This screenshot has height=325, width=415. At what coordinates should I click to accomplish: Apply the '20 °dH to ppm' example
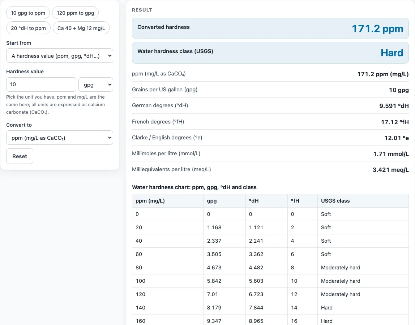pos(28,28)
